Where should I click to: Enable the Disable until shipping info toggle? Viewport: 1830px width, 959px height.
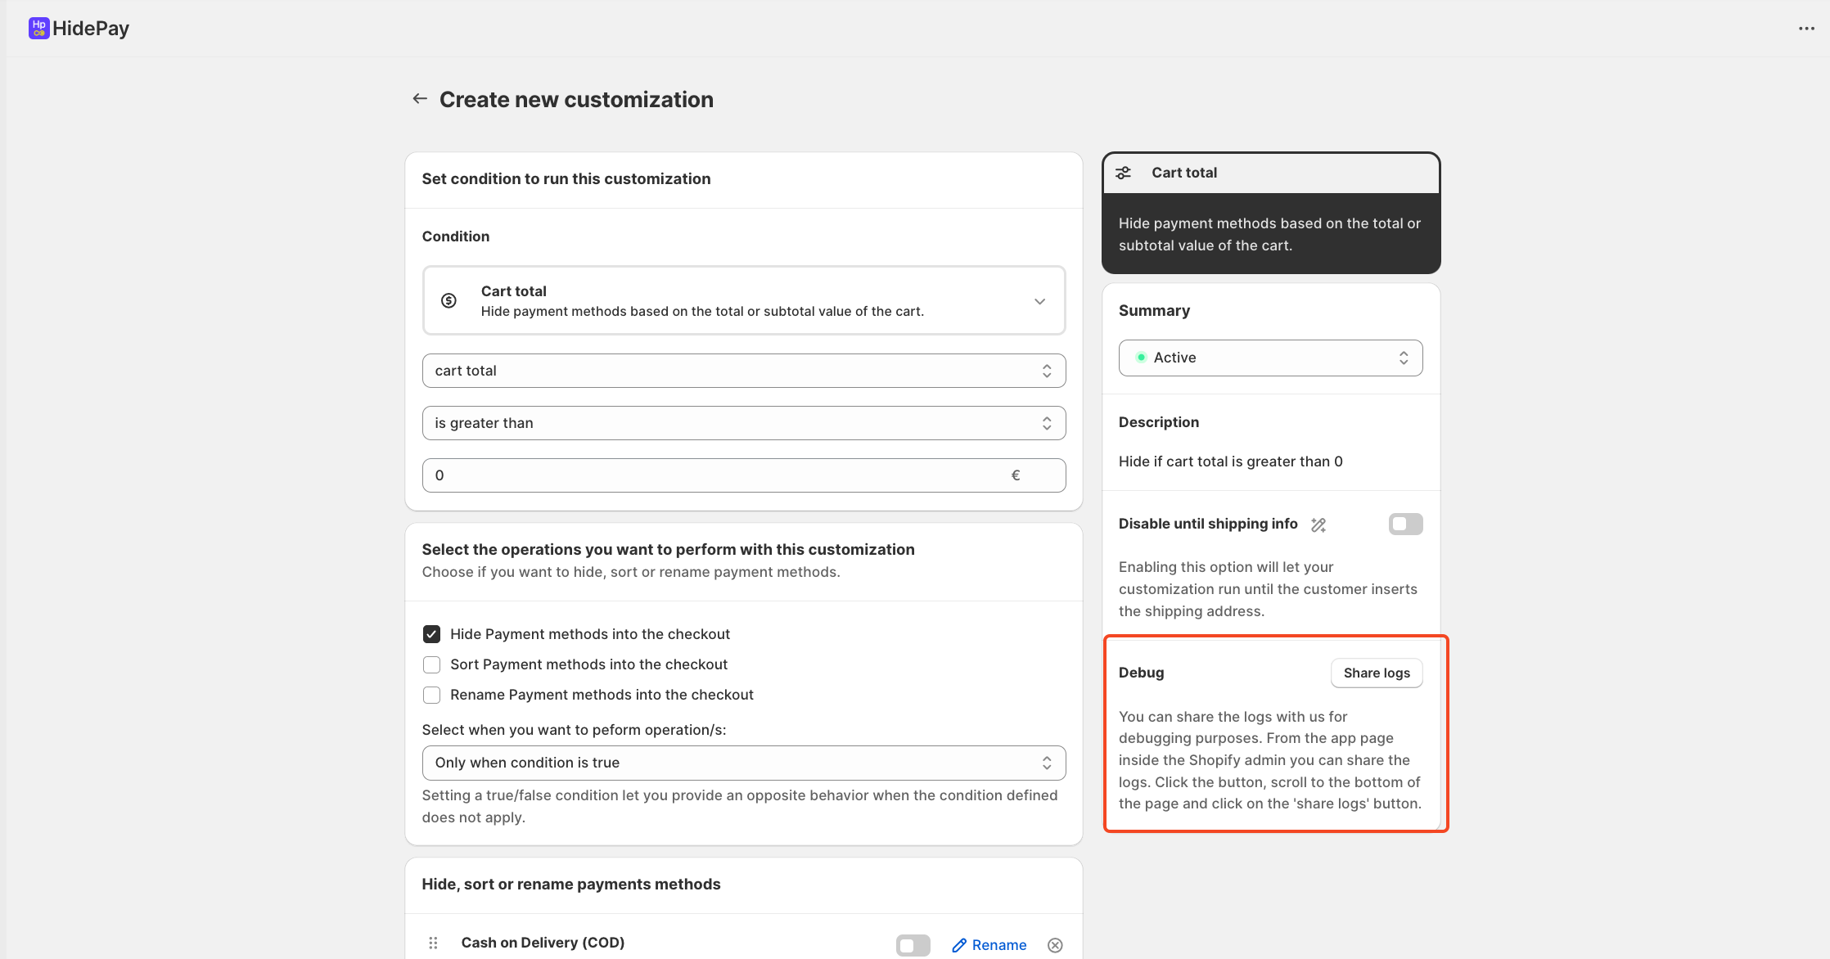[x=1405, y=524]
